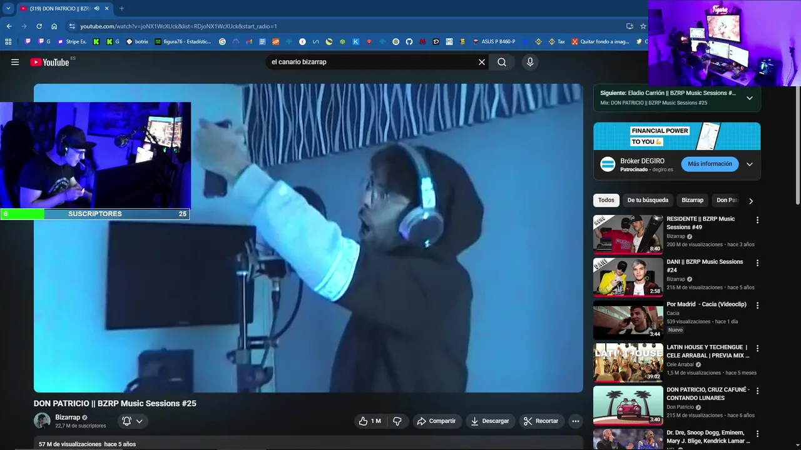The width and height of the screenshot is (801, 450).
Task: Open the GitHub bookmark icon
Action: coord(409,42)
